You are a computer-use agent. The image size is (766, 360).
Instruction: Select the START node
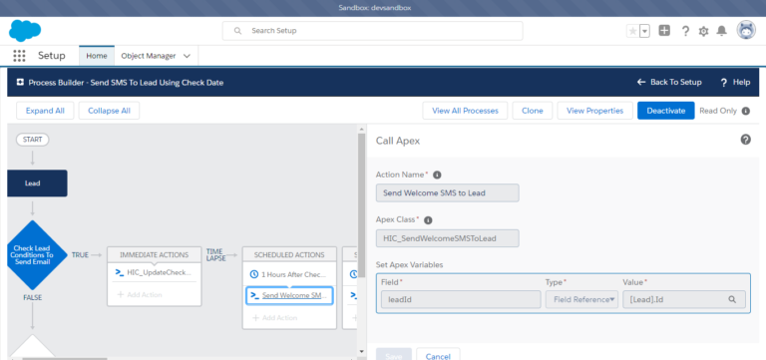(33, 140)
